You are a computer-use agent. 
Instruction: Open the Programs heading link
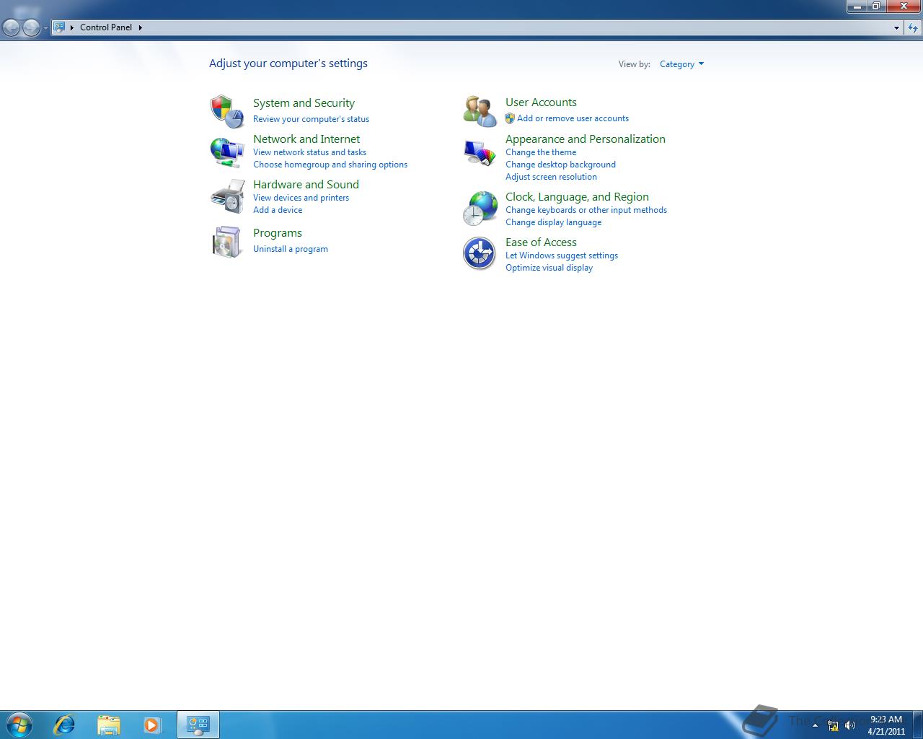click(278, 233)
